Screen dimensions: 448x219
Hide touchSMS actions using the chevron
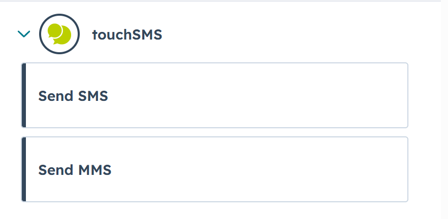tap(24, 34)
